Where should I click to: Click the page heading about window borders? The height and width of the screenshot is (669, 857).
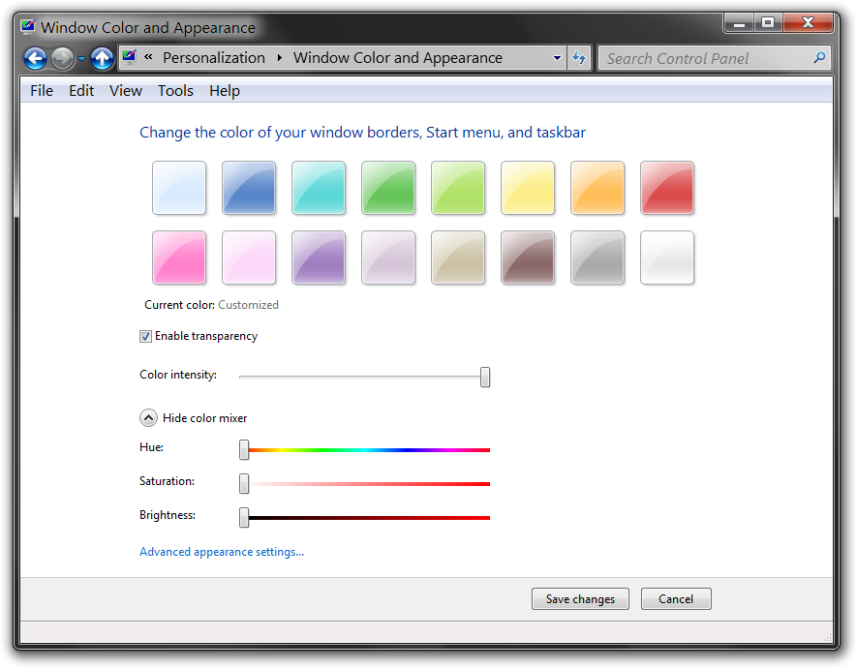[362, 133]
